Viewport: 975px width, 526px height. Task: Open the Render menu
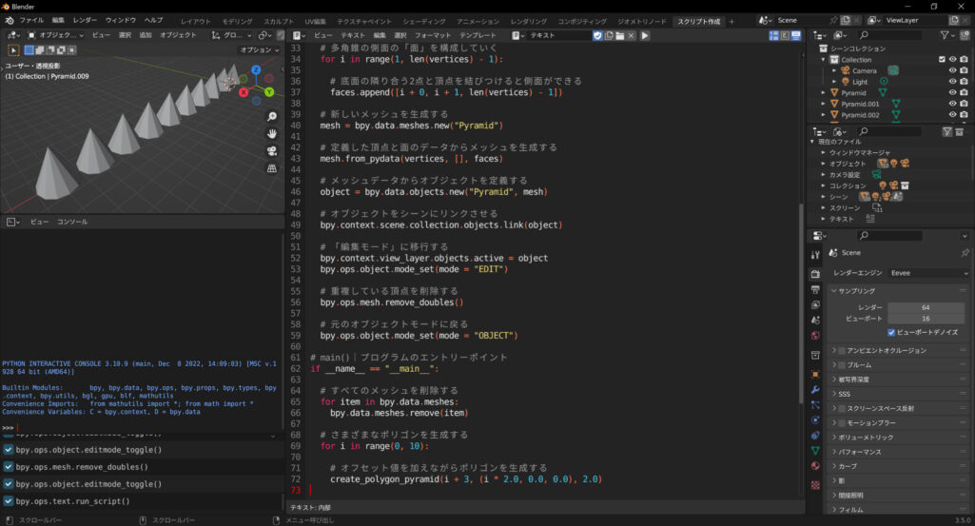click(x=86, y=21)
